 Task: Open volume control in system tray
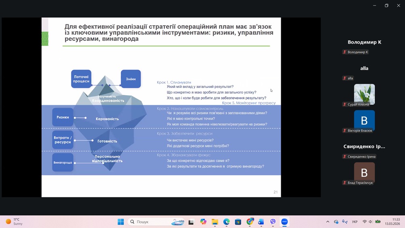tap(371, 222)
